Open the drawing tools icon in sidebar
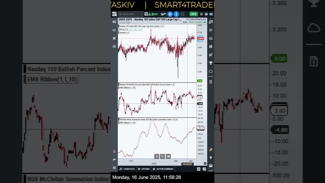The height and width of the screenshot is (183, 325). coord(114,38)
